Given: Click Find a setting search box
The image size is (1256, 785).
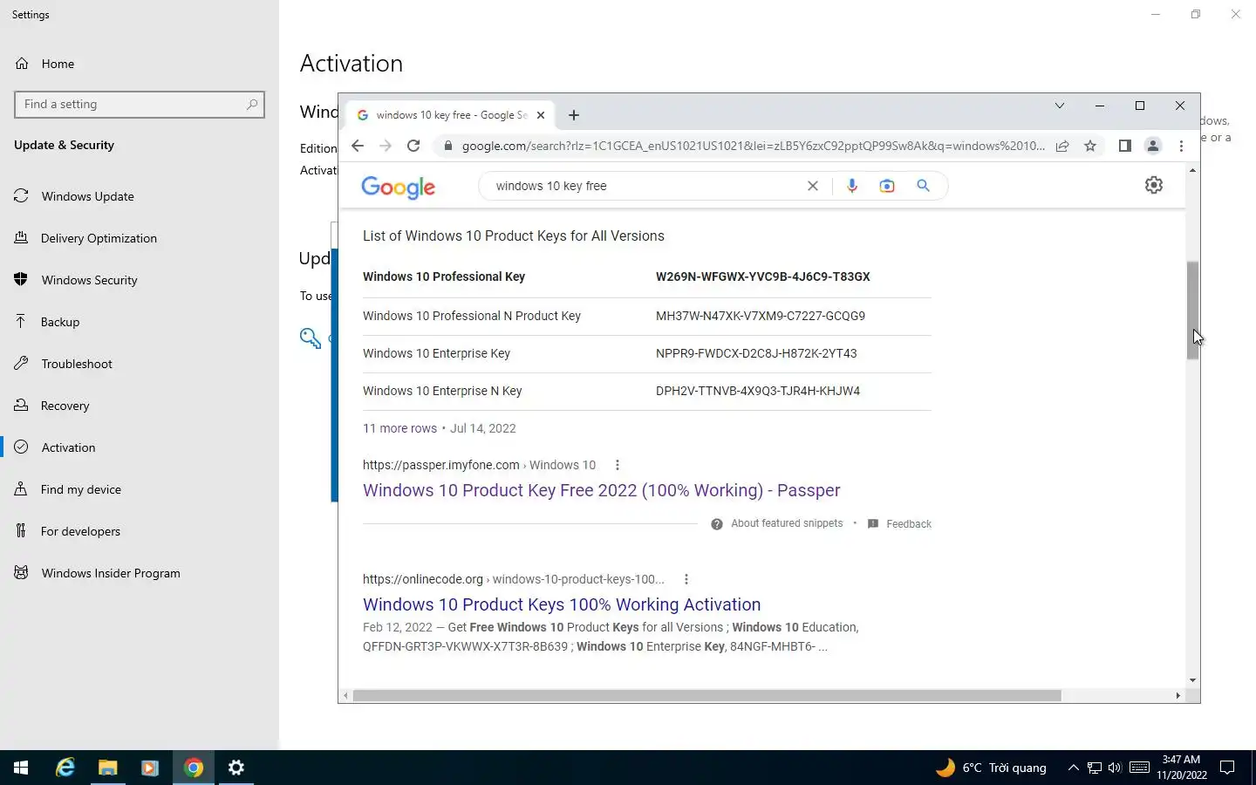Looking at the screenshot, I should 140,105.
